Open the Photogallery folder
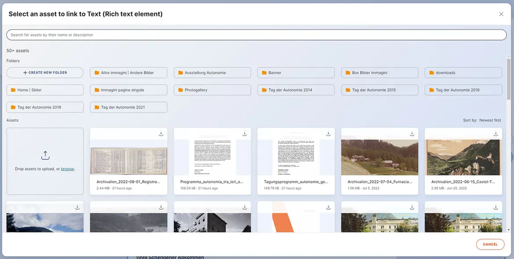Screen dimensions: 514x259 click(x=212, y=90)
